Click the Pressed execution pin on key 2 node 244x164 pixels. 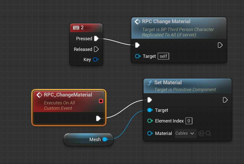[96, 38]
